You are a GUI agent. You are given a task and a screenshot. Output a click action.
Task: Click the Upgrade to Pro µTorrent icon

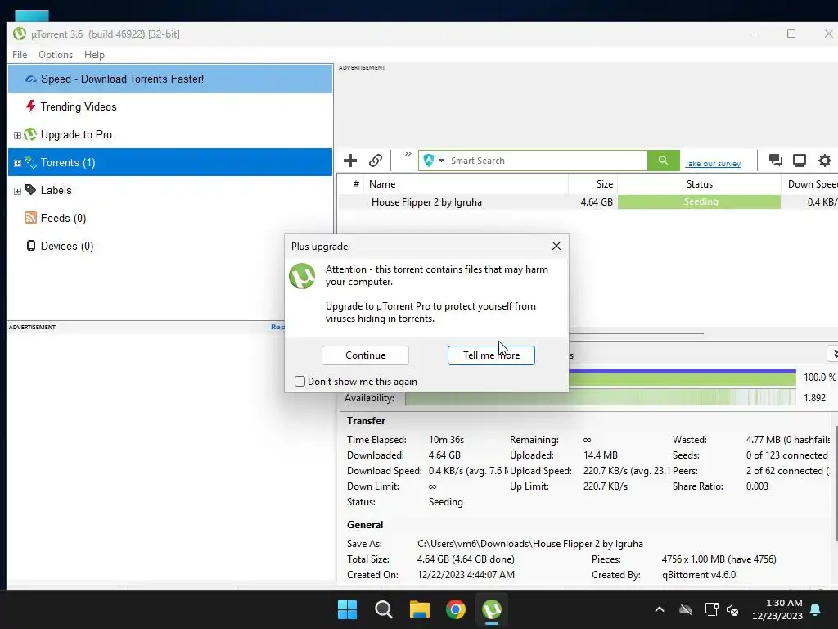point(30,133)
